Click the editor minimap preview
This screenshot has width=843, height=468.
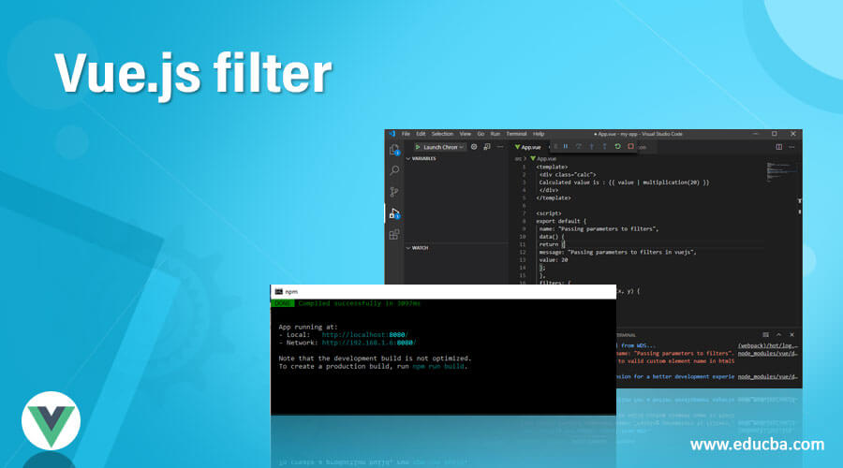click(781, 171)
